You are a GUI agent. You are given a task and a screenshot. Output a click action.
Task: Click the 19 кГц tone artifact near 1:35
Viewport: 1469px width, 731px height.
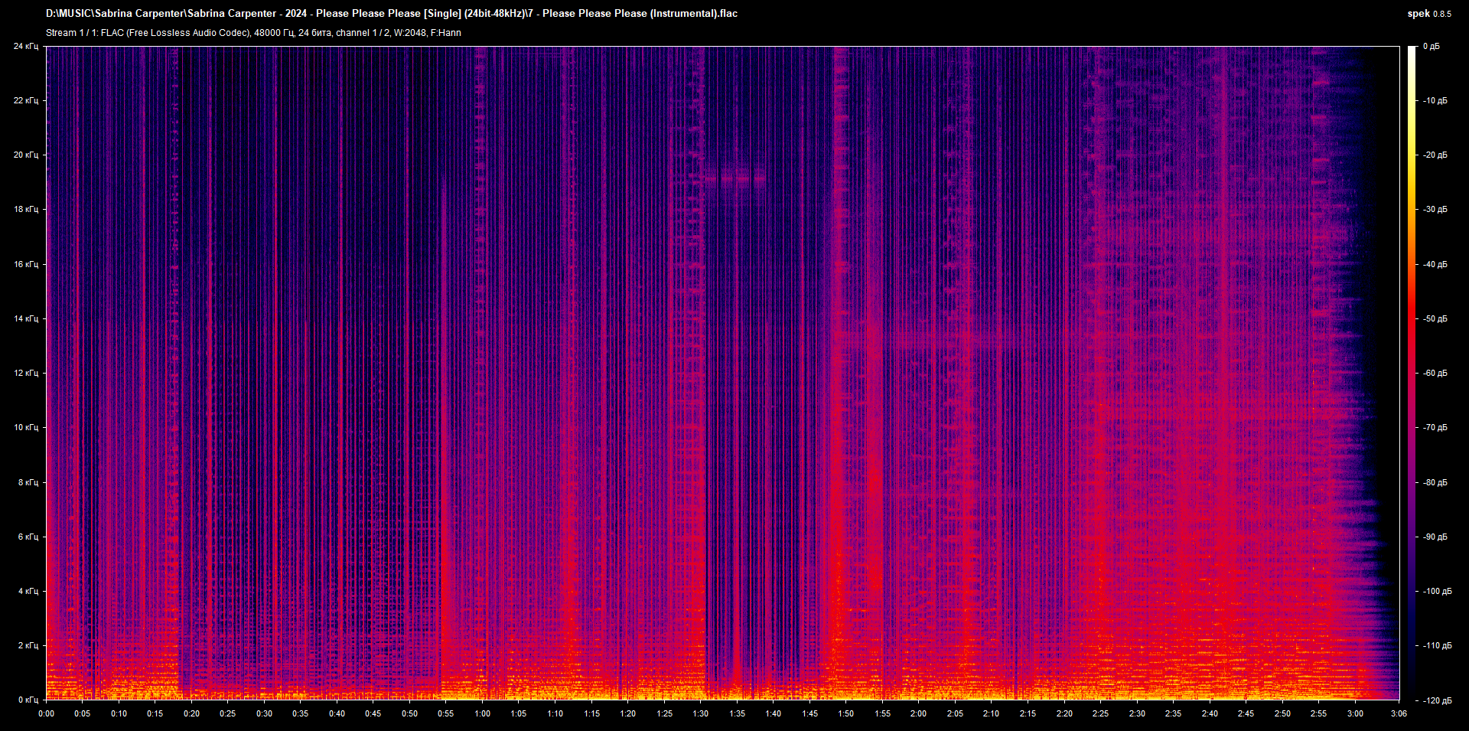tap(734, 178)
